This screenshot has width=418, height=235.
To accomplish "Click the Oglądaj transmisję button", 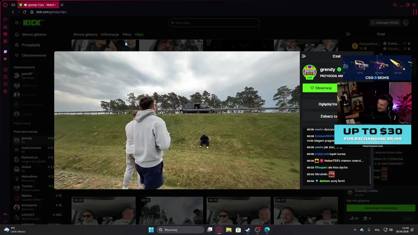I will pos(320,104).
